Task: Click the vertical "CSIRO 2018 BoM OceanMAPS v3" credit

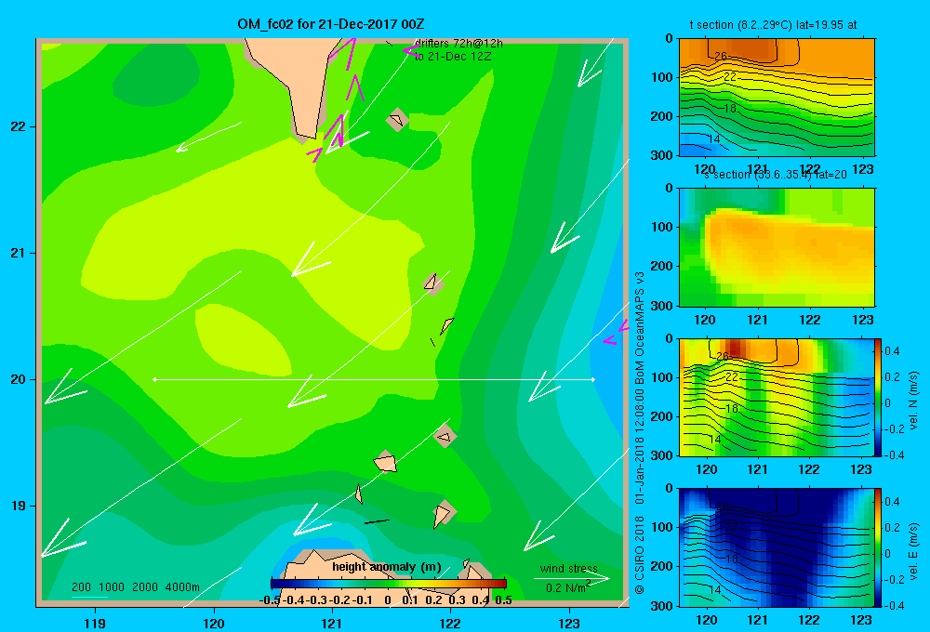Action: [x=640, y=433]
